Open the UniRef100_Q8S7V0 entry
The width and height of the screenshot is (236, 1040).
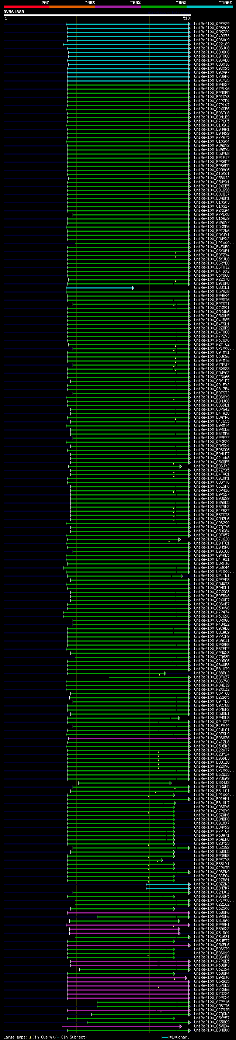pyautogui.click(x=212, y=681)
